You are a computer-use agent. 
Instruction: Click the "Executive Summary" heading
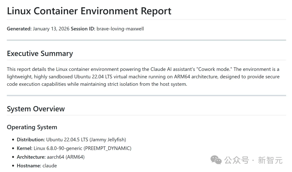click(40, 53)
